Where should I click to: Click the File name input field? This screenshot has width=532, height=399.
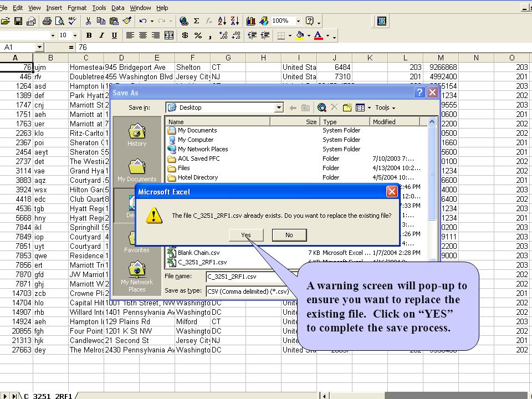(251, 277)
